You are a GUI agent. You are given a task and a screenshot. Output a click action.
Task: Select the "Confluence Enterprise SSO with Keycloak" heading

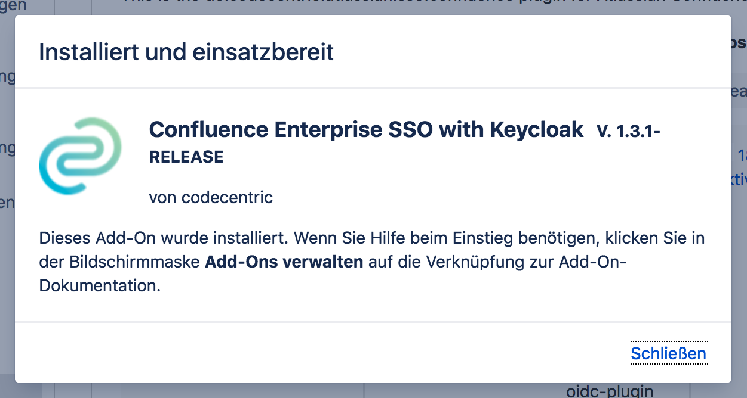pos(365,129)
